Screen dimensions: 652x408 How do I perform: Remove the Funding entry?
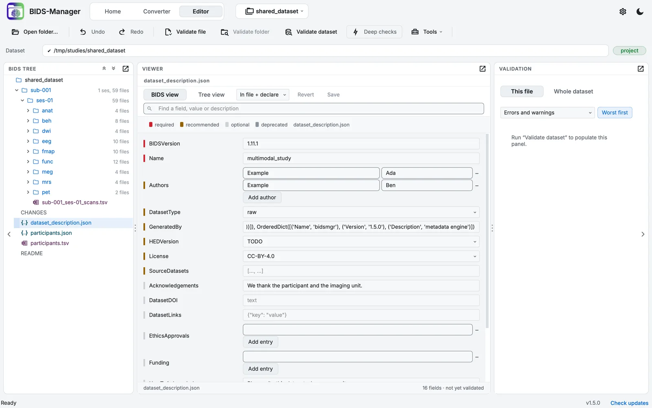[x=477, y=357]
